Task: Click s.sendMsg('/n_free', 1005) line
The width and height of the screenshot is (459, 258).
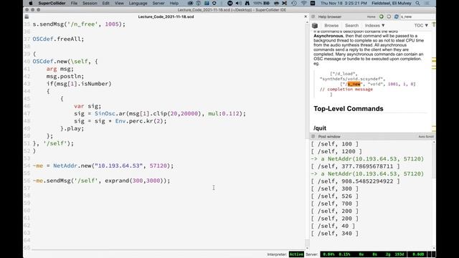Action: [79, 24]
